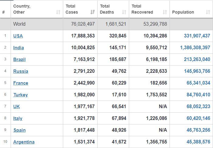
Task: Click Russia population 145,963,756 link
Action: pyautogui.click(x=197, y=71)
